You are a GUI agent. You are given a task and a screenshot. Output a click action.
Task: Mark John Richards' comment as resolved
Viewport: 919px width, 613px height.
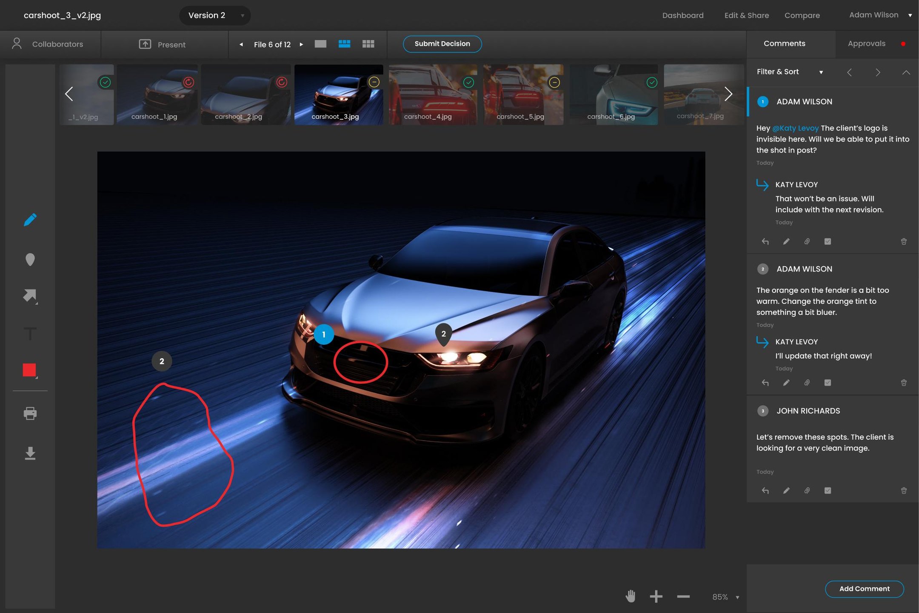coord(828,490)
